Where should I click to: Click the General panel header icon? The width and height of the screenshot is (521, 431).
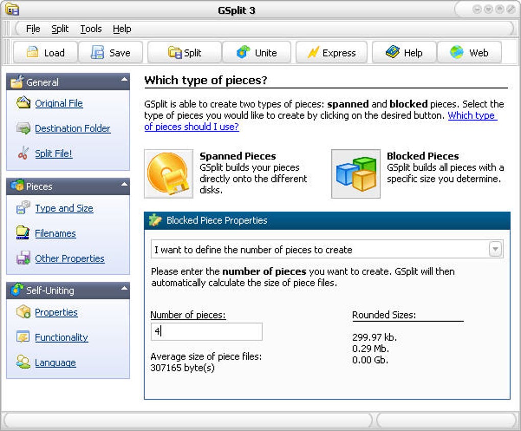click(x=17, y=82)
